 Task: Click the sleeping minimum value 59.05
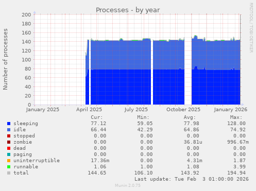[x=145, y=124]
